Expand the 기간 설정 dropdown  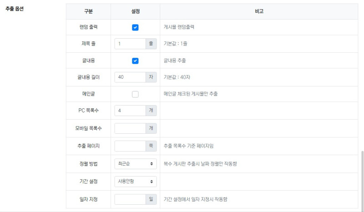tap(135, 181)
